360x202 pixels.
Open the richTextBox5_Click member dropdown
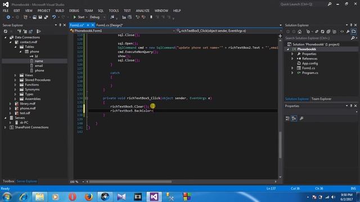click(x=281, y=31)
